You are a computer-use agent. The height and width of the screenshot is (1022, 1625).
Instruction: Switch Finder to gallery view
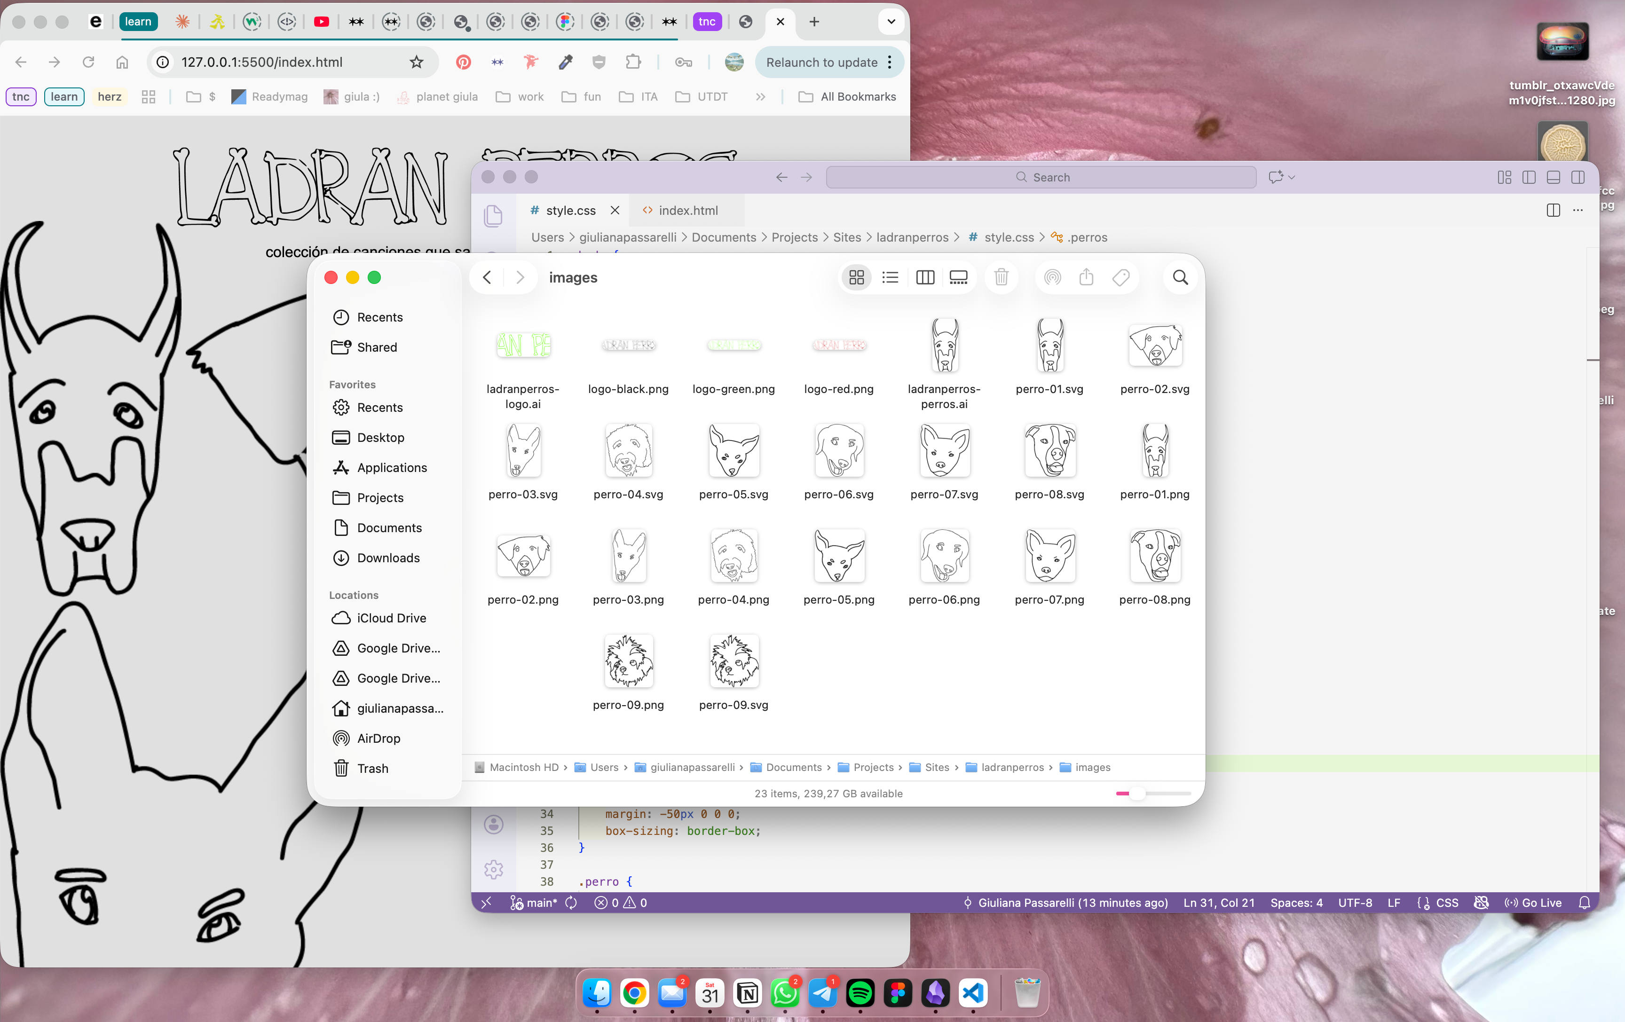click(x=958, y=277)
